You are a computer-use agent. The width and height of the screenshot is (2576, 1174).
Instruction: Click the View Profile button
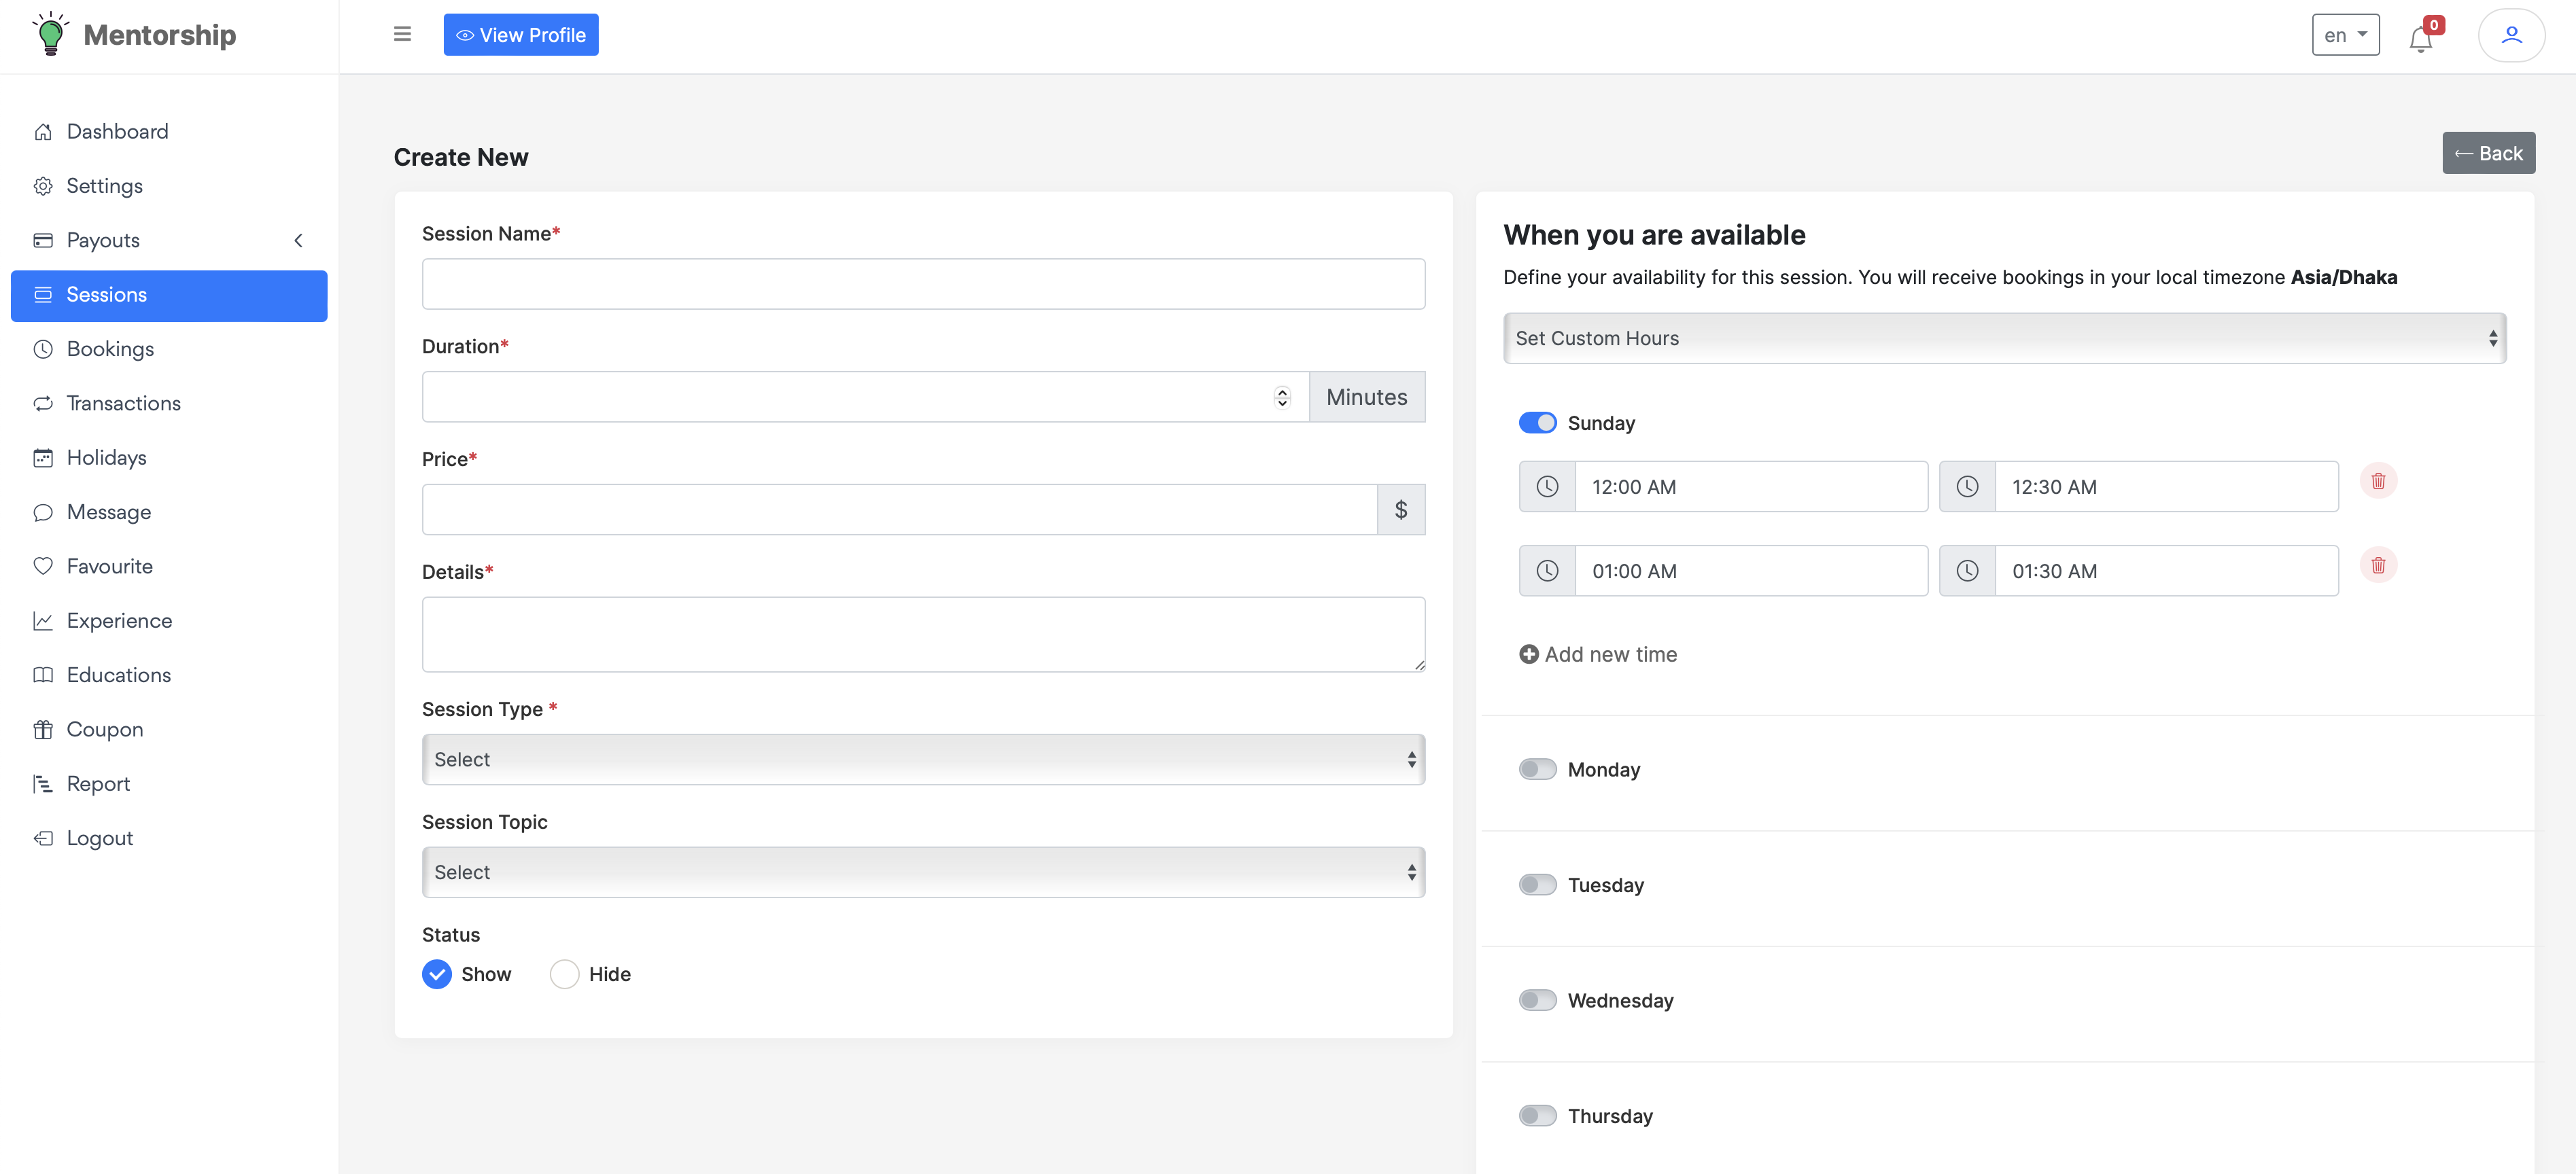pyautogui.click(x=520, y=35)
